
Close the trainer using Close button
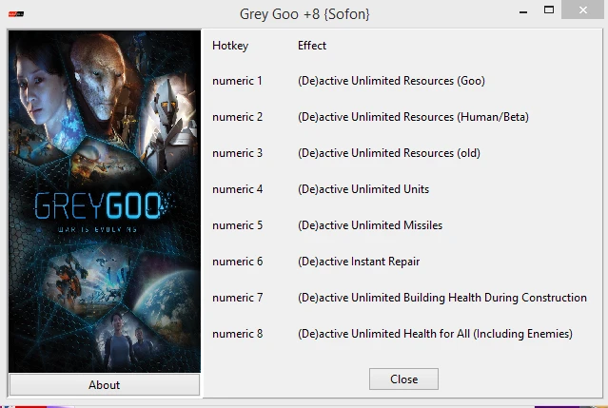click(403, 379)
